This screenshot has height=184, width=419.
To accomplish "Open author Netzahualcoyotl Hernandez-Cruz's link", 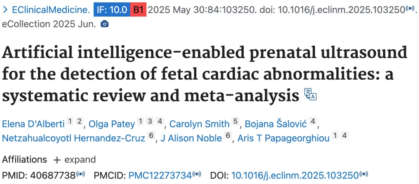I will [73, 138].
